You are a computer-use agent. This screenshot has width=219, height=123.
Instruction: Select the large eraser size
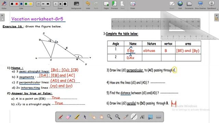tap(65, 4)
